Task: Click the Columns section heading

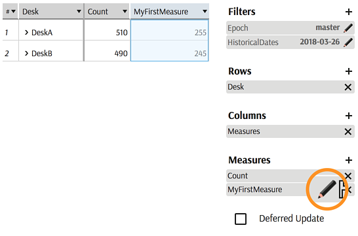Action: 247,116
